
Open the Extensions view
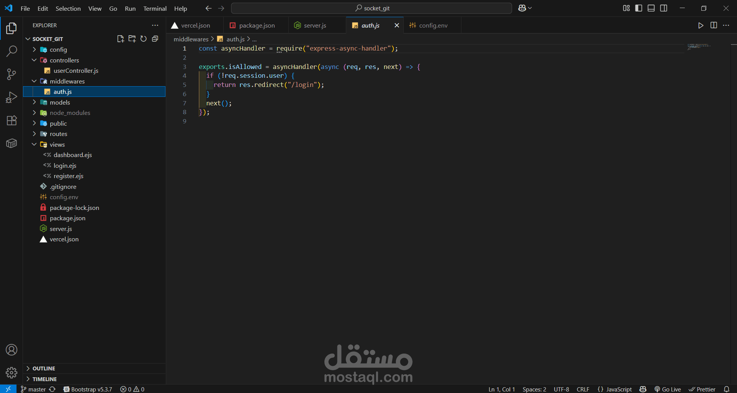pos(12,120)
